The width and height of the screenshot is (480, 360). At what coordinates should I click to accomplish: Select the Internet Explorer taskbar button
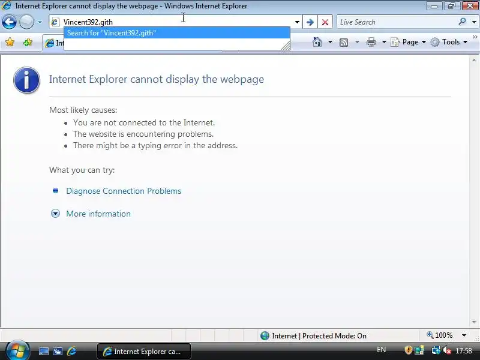(144, 351)
